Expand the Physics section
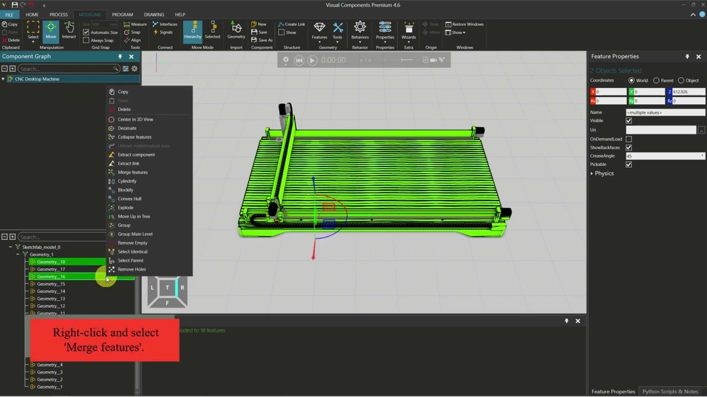The height and width of the screenshot is (397, 707). click(x=592, y=174)
